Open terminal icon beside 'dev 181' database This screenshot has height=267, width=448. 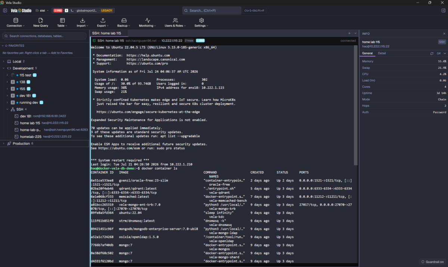pos(34,96)
